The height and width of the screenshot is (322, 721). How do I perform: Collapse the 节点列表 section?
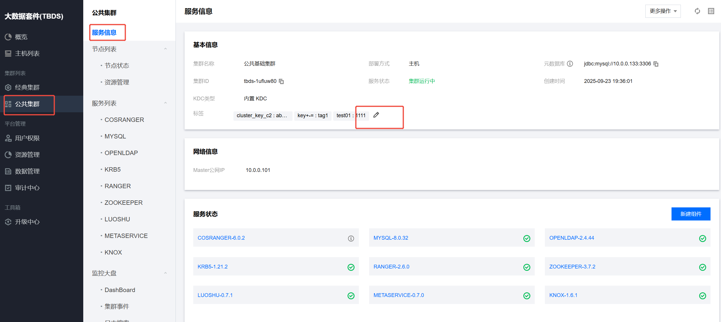[165, 49]
